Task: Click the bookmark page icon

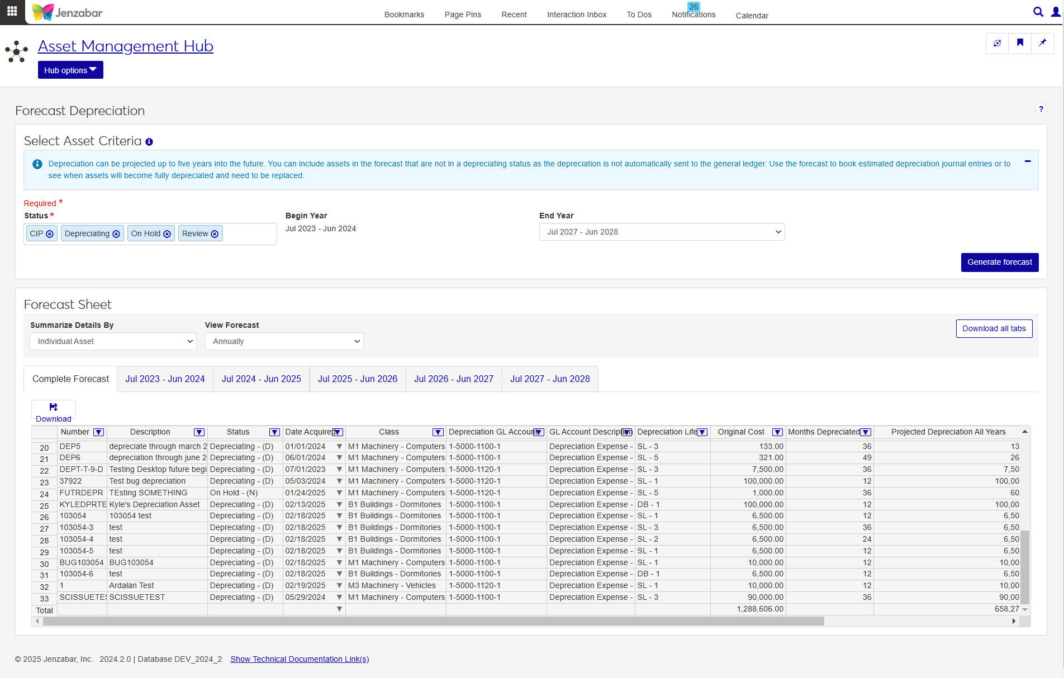Action: coord(1020,43)
